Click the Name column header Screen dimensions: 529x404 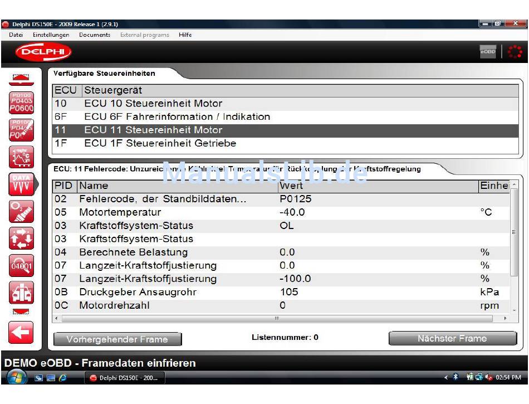(x=178, y=186)
